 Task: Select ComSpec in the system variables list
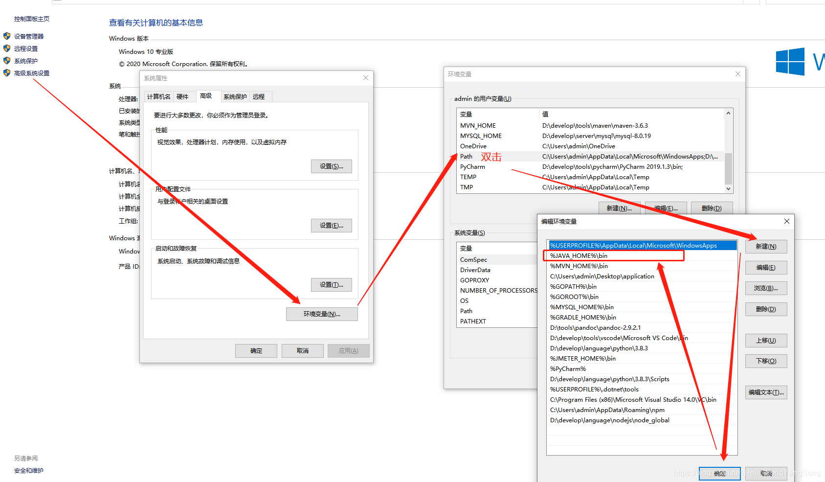[497, 260]
